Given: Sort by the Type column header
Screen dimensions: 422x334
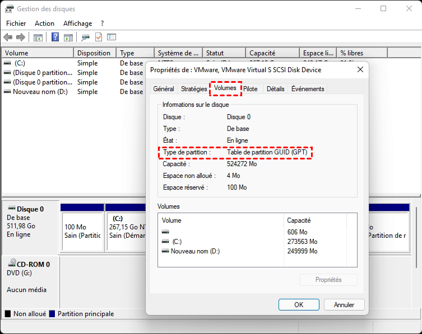Looking at the screenshot, I should 136,53.
